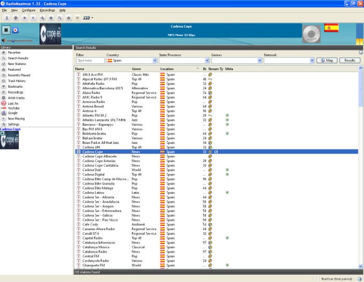Viewport: 364px width, 282px height.
Task: Open the Recordings menu
Action: [47, 10]
